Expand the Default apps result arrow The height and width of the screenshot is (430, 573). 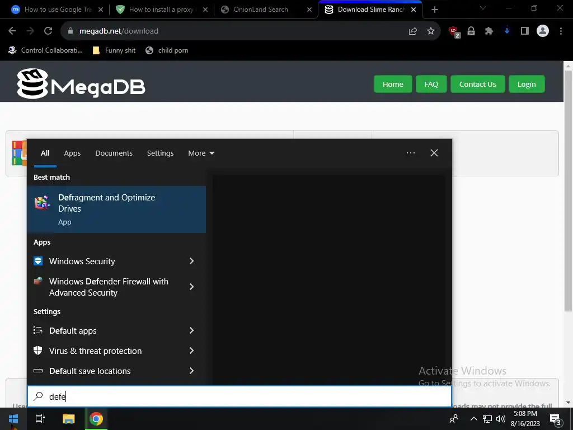tap(191, 330)
